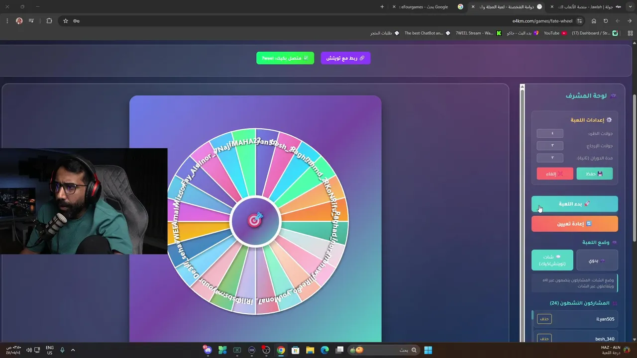The image size is (637, 358).
Task: Open site settings icon beside the URL
Action: click(579, 21)
